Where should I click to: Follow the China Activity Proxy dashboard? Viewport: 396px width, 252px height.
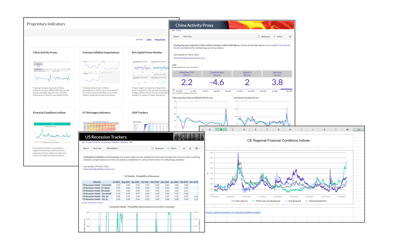point(278,37)
